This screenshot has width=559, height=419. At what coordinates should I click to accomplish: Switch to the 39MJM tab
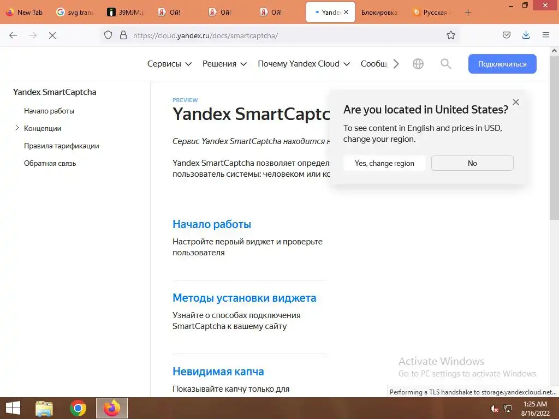[126, 13]
